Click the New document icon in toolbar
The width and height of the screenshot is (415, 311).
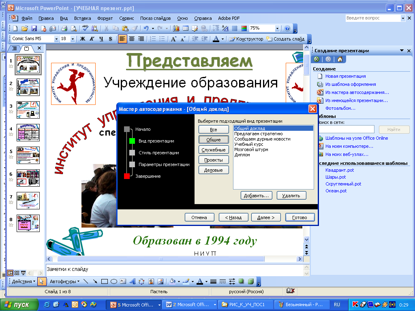(15, 28)
